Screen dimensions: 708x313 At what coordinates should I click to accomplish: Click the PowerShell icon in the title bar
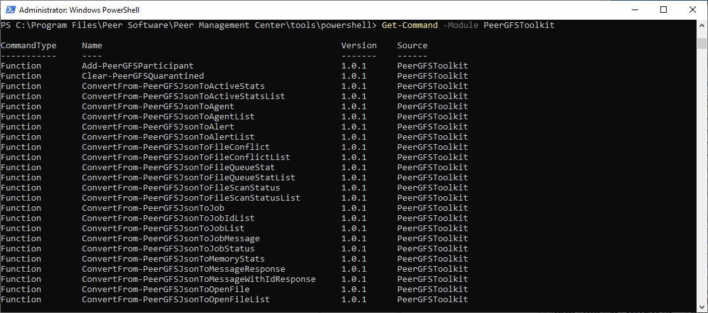coord(10,10)
